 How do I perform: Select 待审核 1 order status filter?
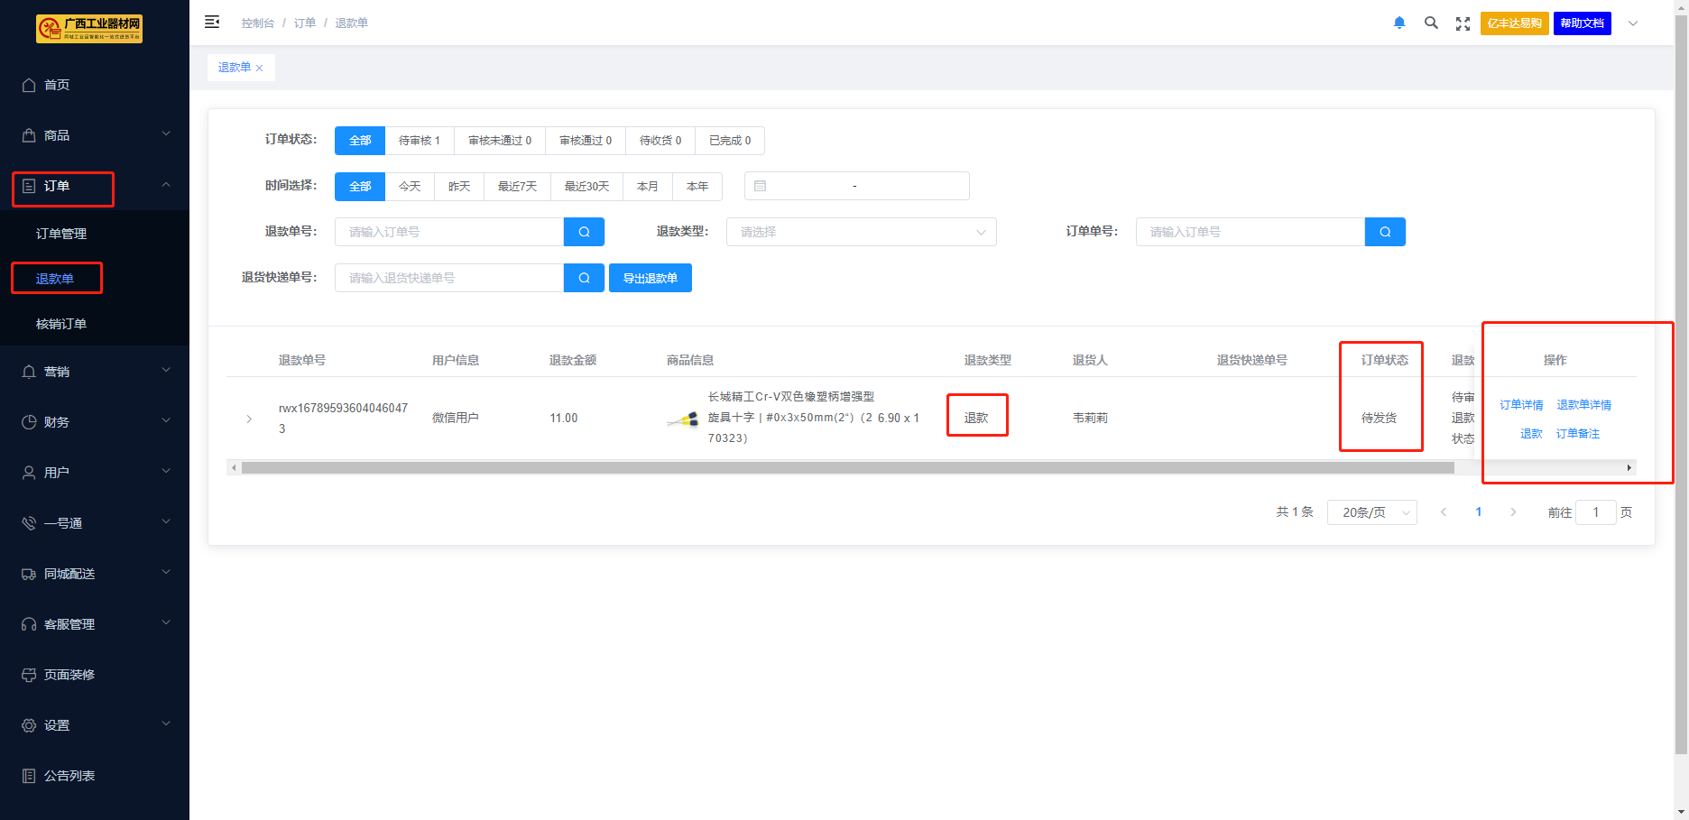coord(420,141)
